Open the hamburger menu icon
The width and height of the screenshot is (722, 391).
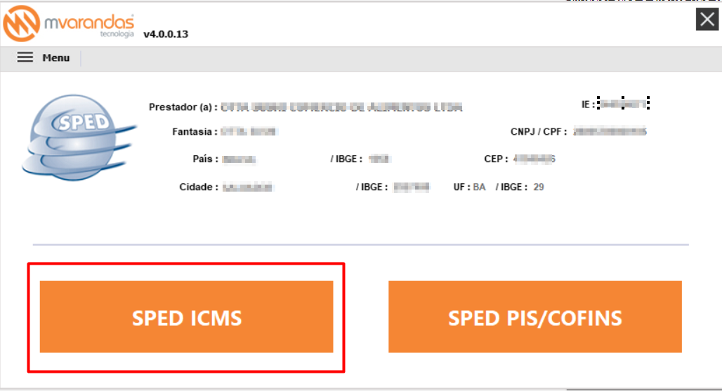pos(25,58)
